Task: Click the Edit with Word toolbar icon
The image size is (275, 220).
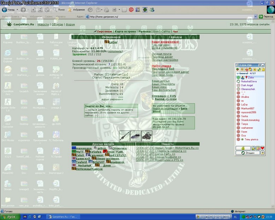Action: [x=114, y=10]
